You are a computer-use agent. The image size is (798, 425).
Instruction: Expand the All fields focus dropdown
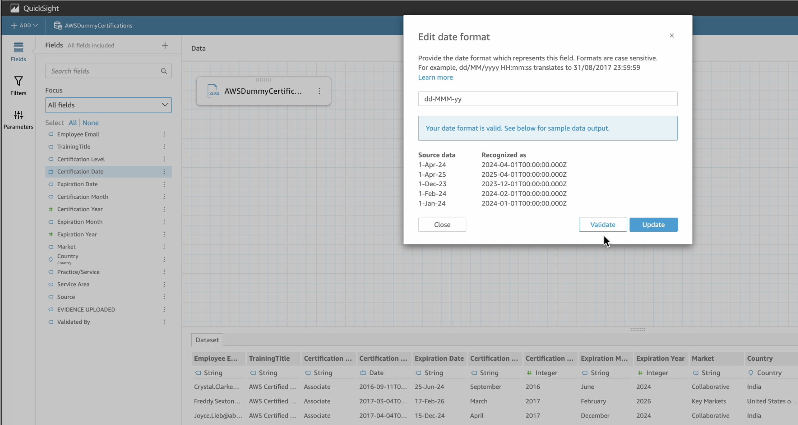(109, 105)
